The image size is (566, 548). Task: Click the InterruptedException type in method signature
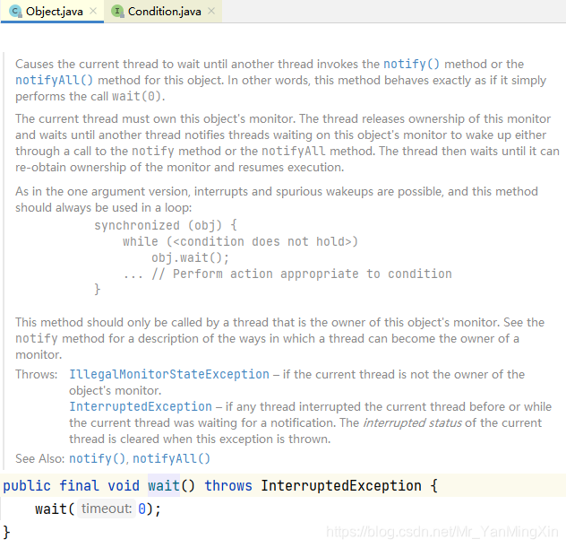pyautogui.click(x=341, y=485)
